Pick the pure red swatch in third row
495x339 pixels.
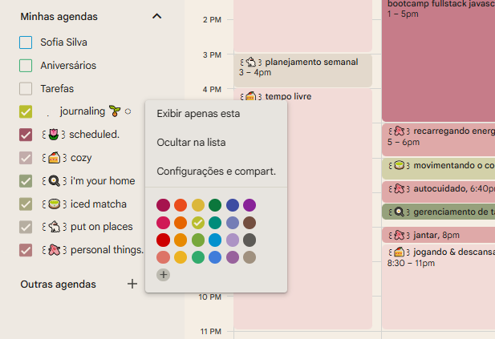tap(163, 240)
